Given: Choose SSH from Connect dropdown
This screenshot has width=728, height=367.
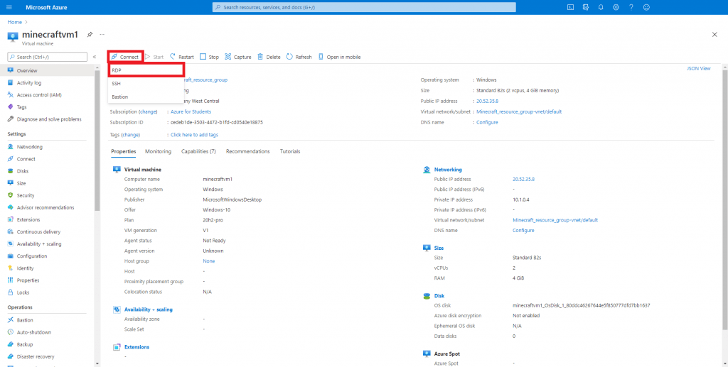Looking at the screenshot, I should (146, 84).
